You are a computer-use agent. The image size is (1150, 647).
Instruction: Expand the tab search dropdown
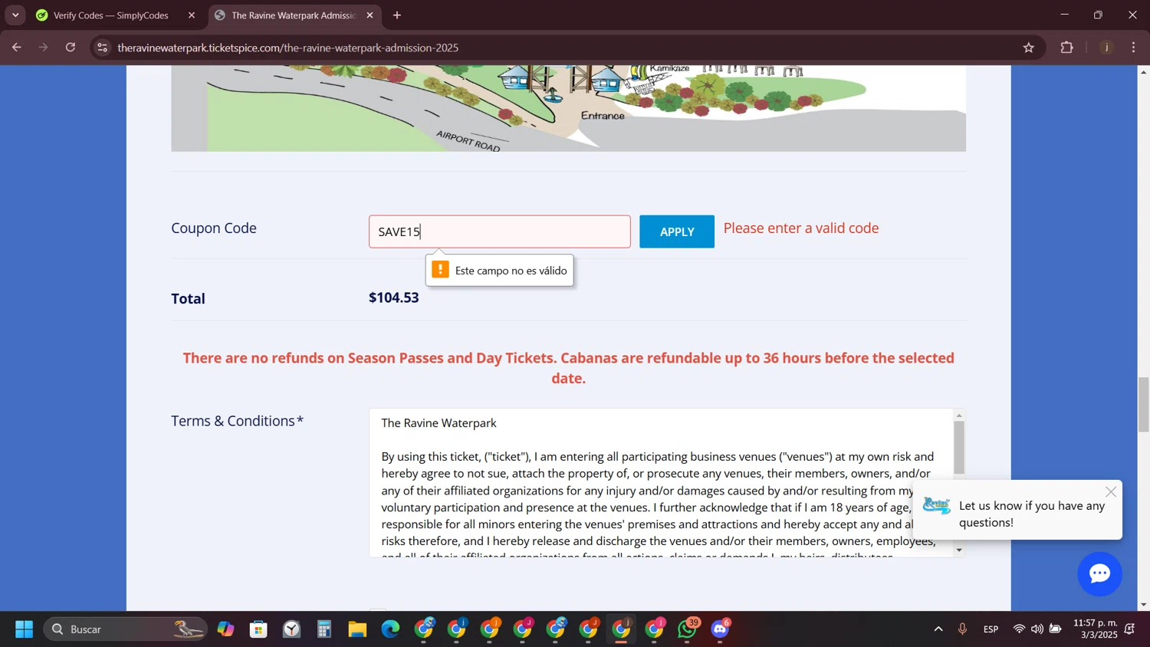point(15,15)
